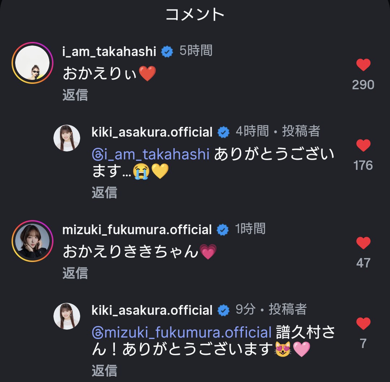Open kiki_asakura.official username on the 9分 reply
The width and height of the screenshot is (390, 382).
pyautogui.click(x=152, y=310)
